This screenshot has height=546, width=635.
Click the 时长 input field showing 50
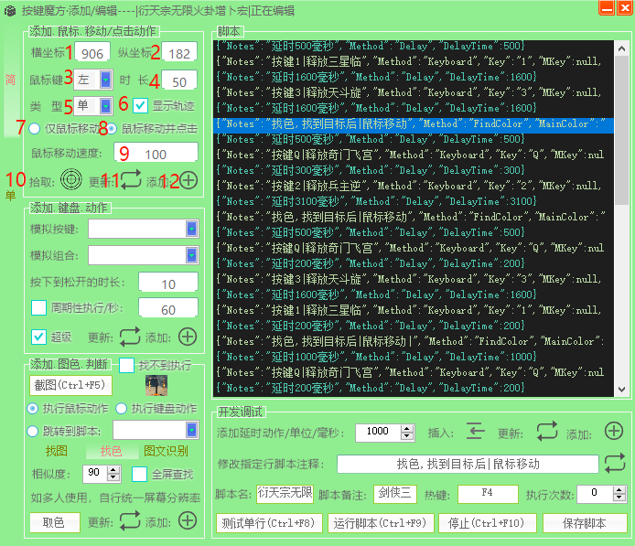tap(179, 80)
